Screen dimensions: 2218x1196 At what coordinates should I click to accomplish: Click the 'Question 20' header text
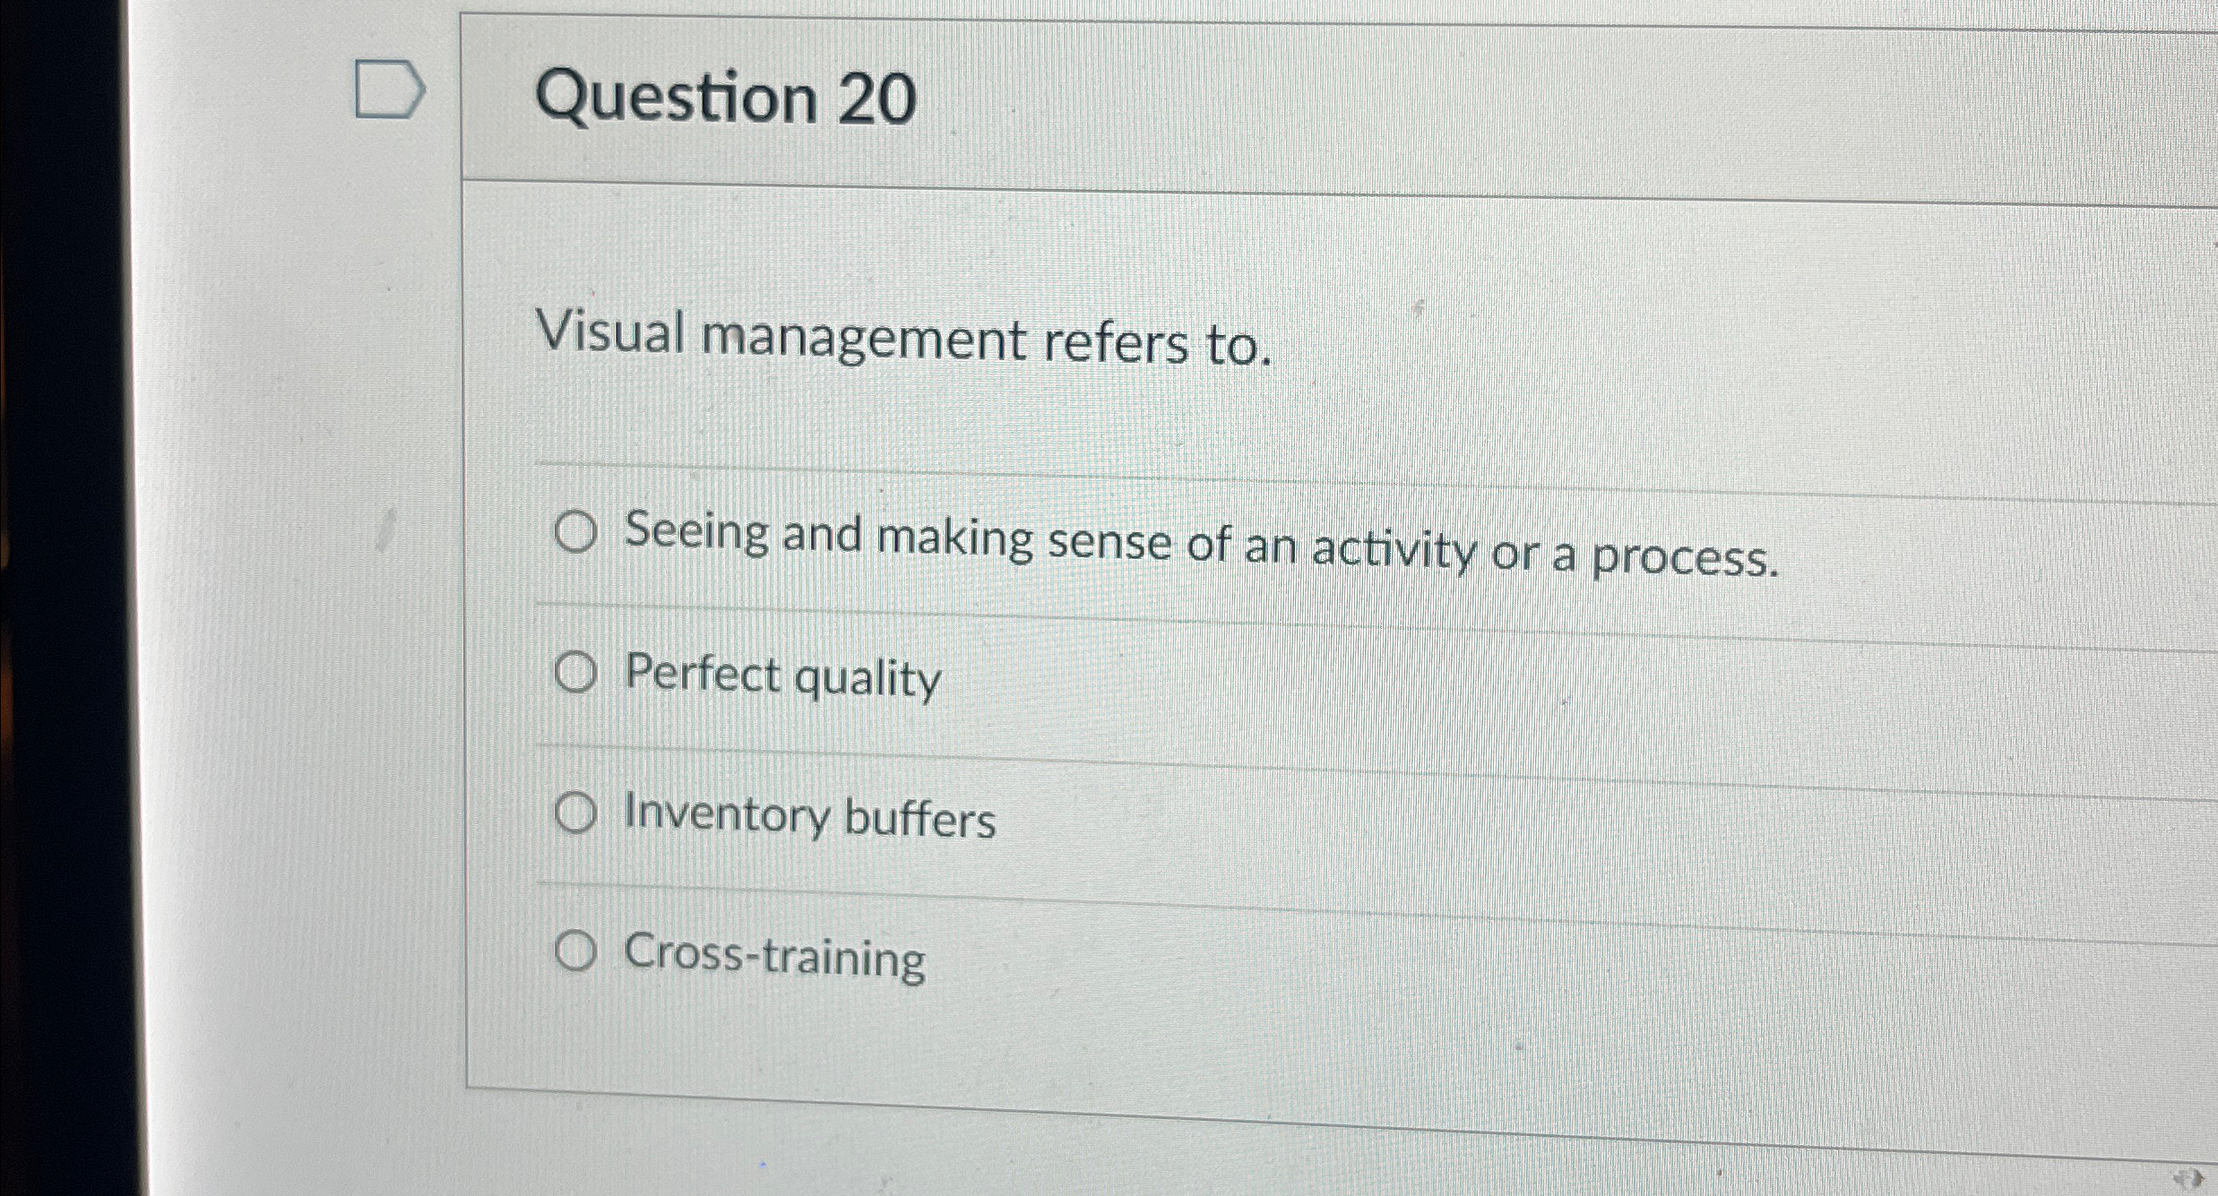click(x=726, y=99)
